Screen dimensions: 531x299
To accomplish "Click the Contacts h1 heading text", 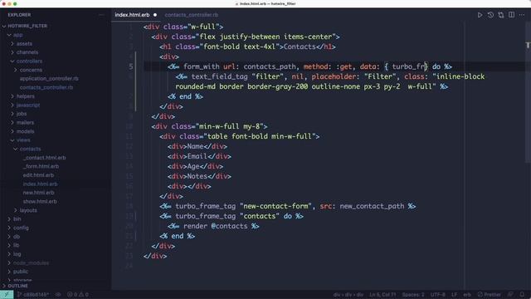I will point(300,47).
